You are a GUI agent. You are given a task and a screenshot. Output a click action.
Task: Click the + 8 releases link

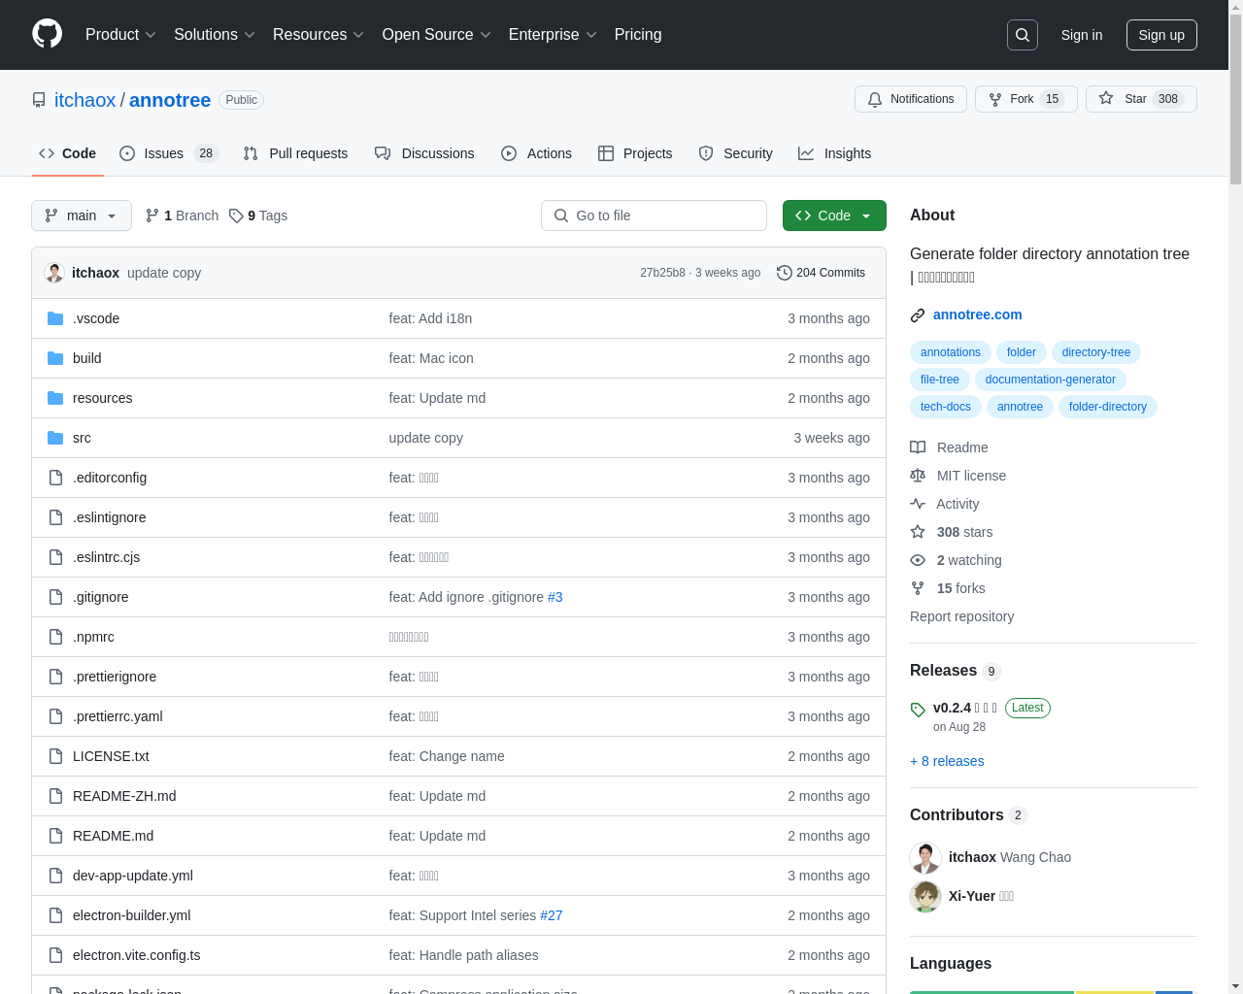tap(947, 761)
